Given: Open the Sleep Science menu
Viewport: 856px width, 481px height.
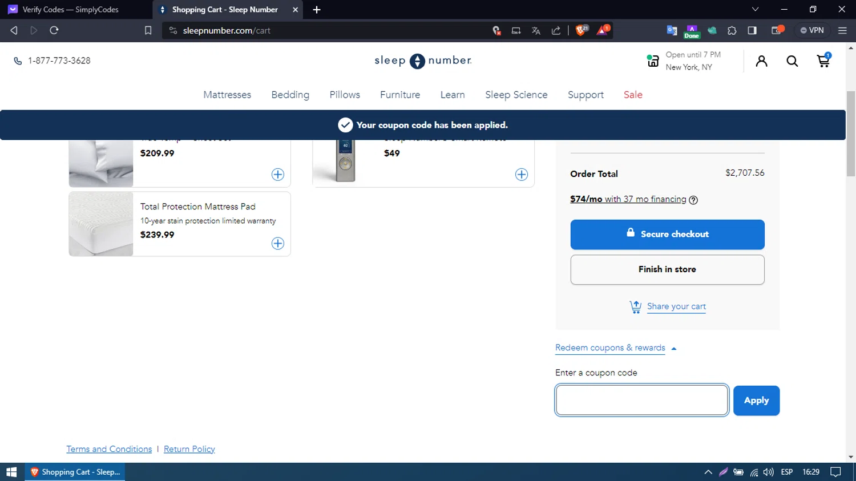Looking at the screenshot, I should (516, 95).
